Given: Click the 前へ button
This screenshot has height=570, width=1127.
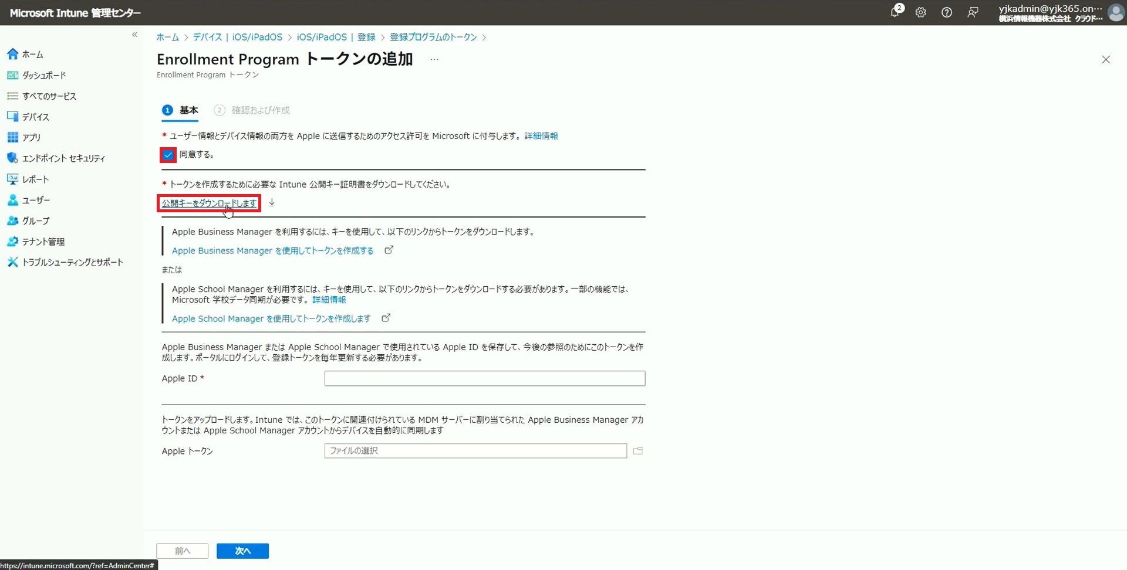Looking at the screenshot, I should (183, 551).
